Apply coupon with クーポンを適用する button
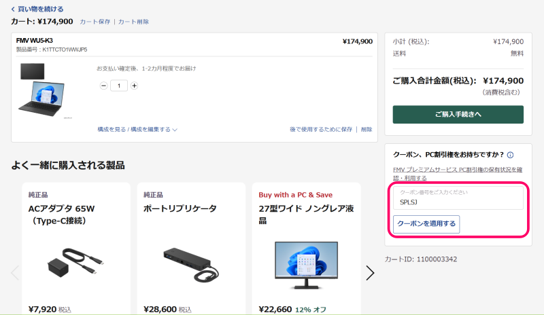 coord(426,224)
